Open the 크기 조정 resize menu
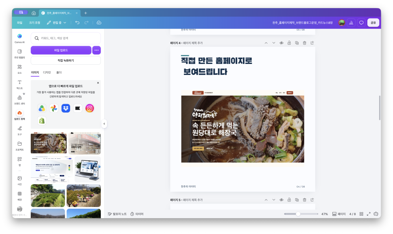Viewport: 393px width, 234px height. 34,22
